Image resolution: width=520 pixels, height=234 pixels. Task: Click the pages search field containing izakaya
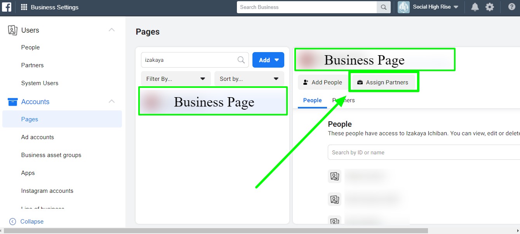pyautogui.click(x=195, y=60)
